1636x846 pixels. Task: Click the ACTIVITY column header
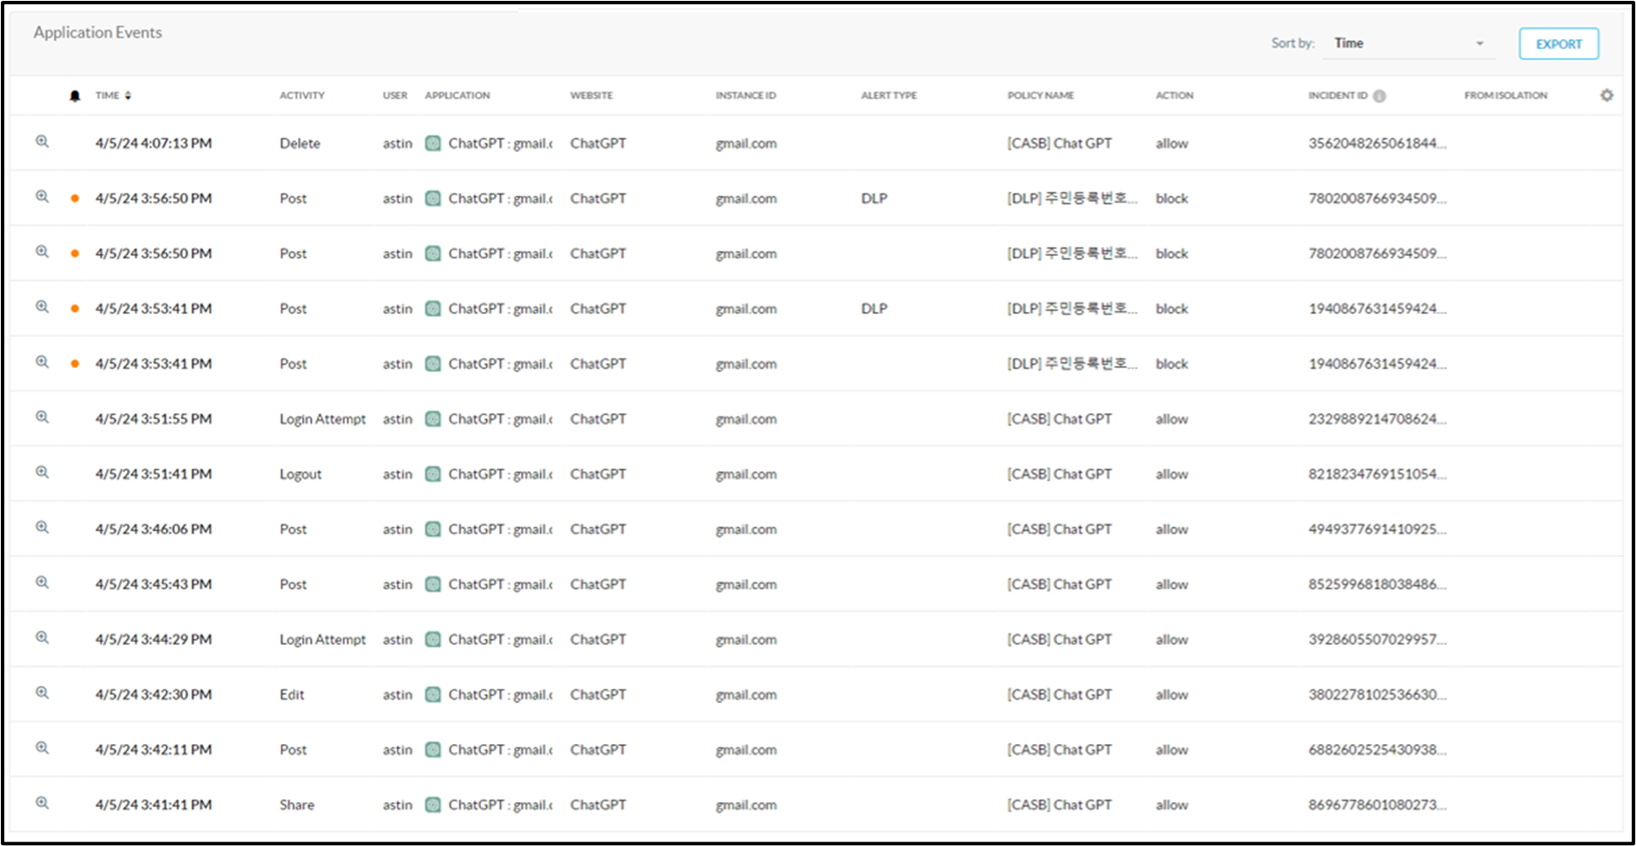(x=302, y=96)
